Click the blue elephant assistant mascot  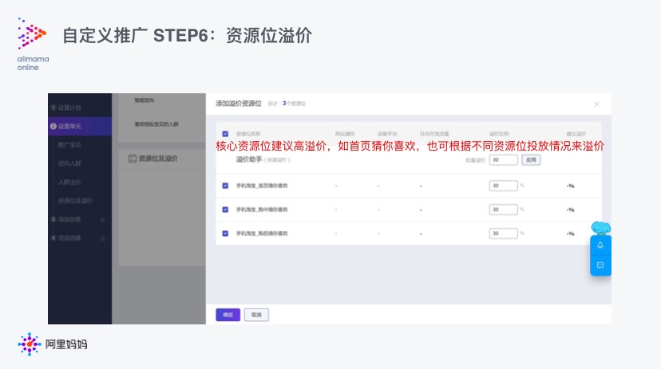pyautogui.click(x=600, y=229)
